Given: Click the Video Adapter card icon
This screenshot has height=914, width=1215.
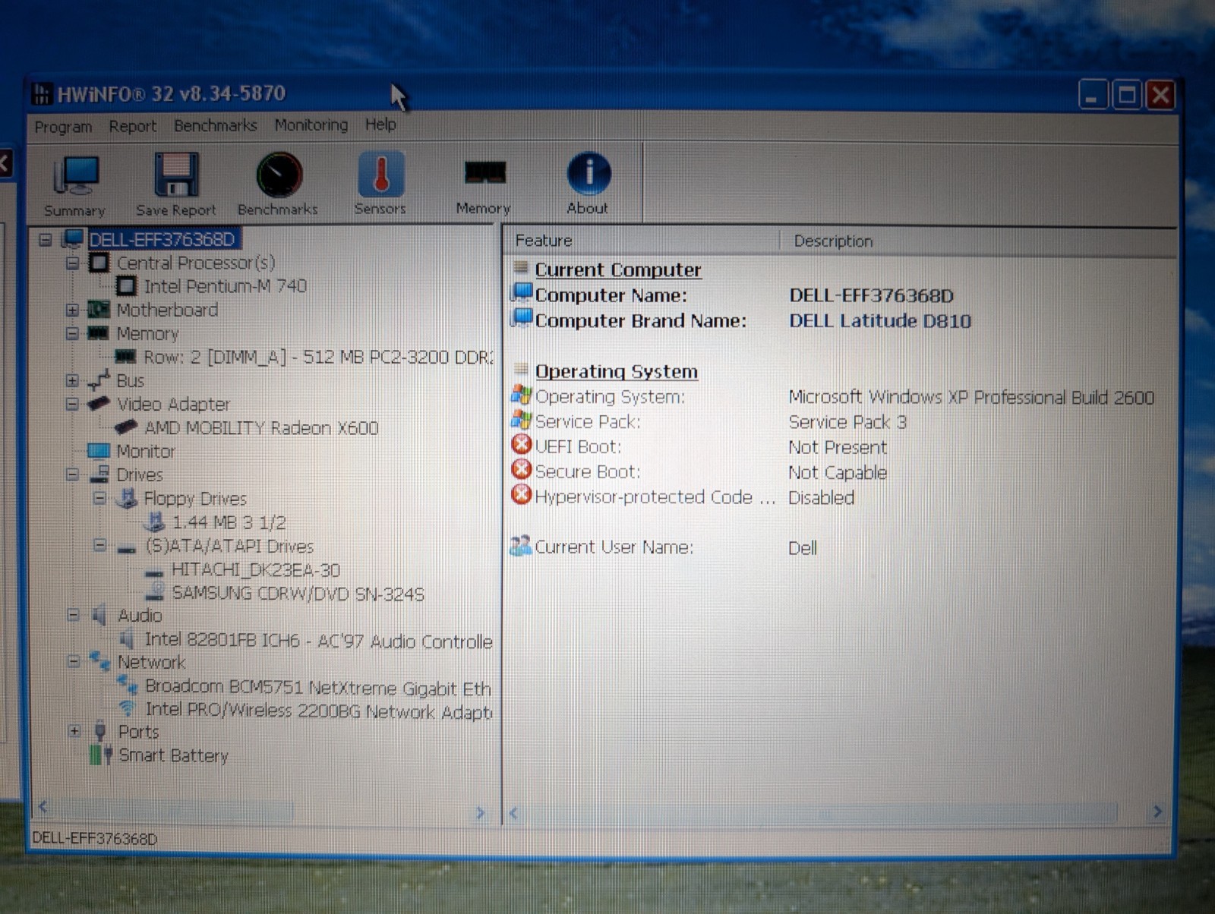Looking at the screenshot, I should tap(99, 403).
